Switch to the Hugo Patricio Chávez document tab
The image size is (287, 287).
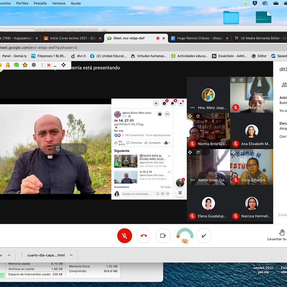(x=200, y=38)
